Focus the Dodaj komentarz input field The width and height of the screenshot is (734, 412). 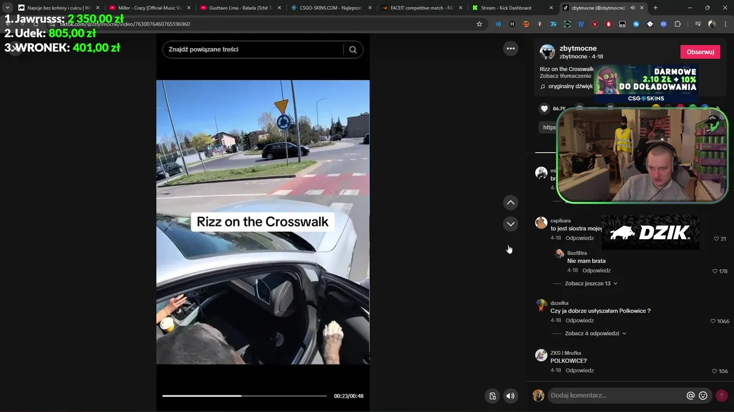pyautogui.click(x=616, y=395)
